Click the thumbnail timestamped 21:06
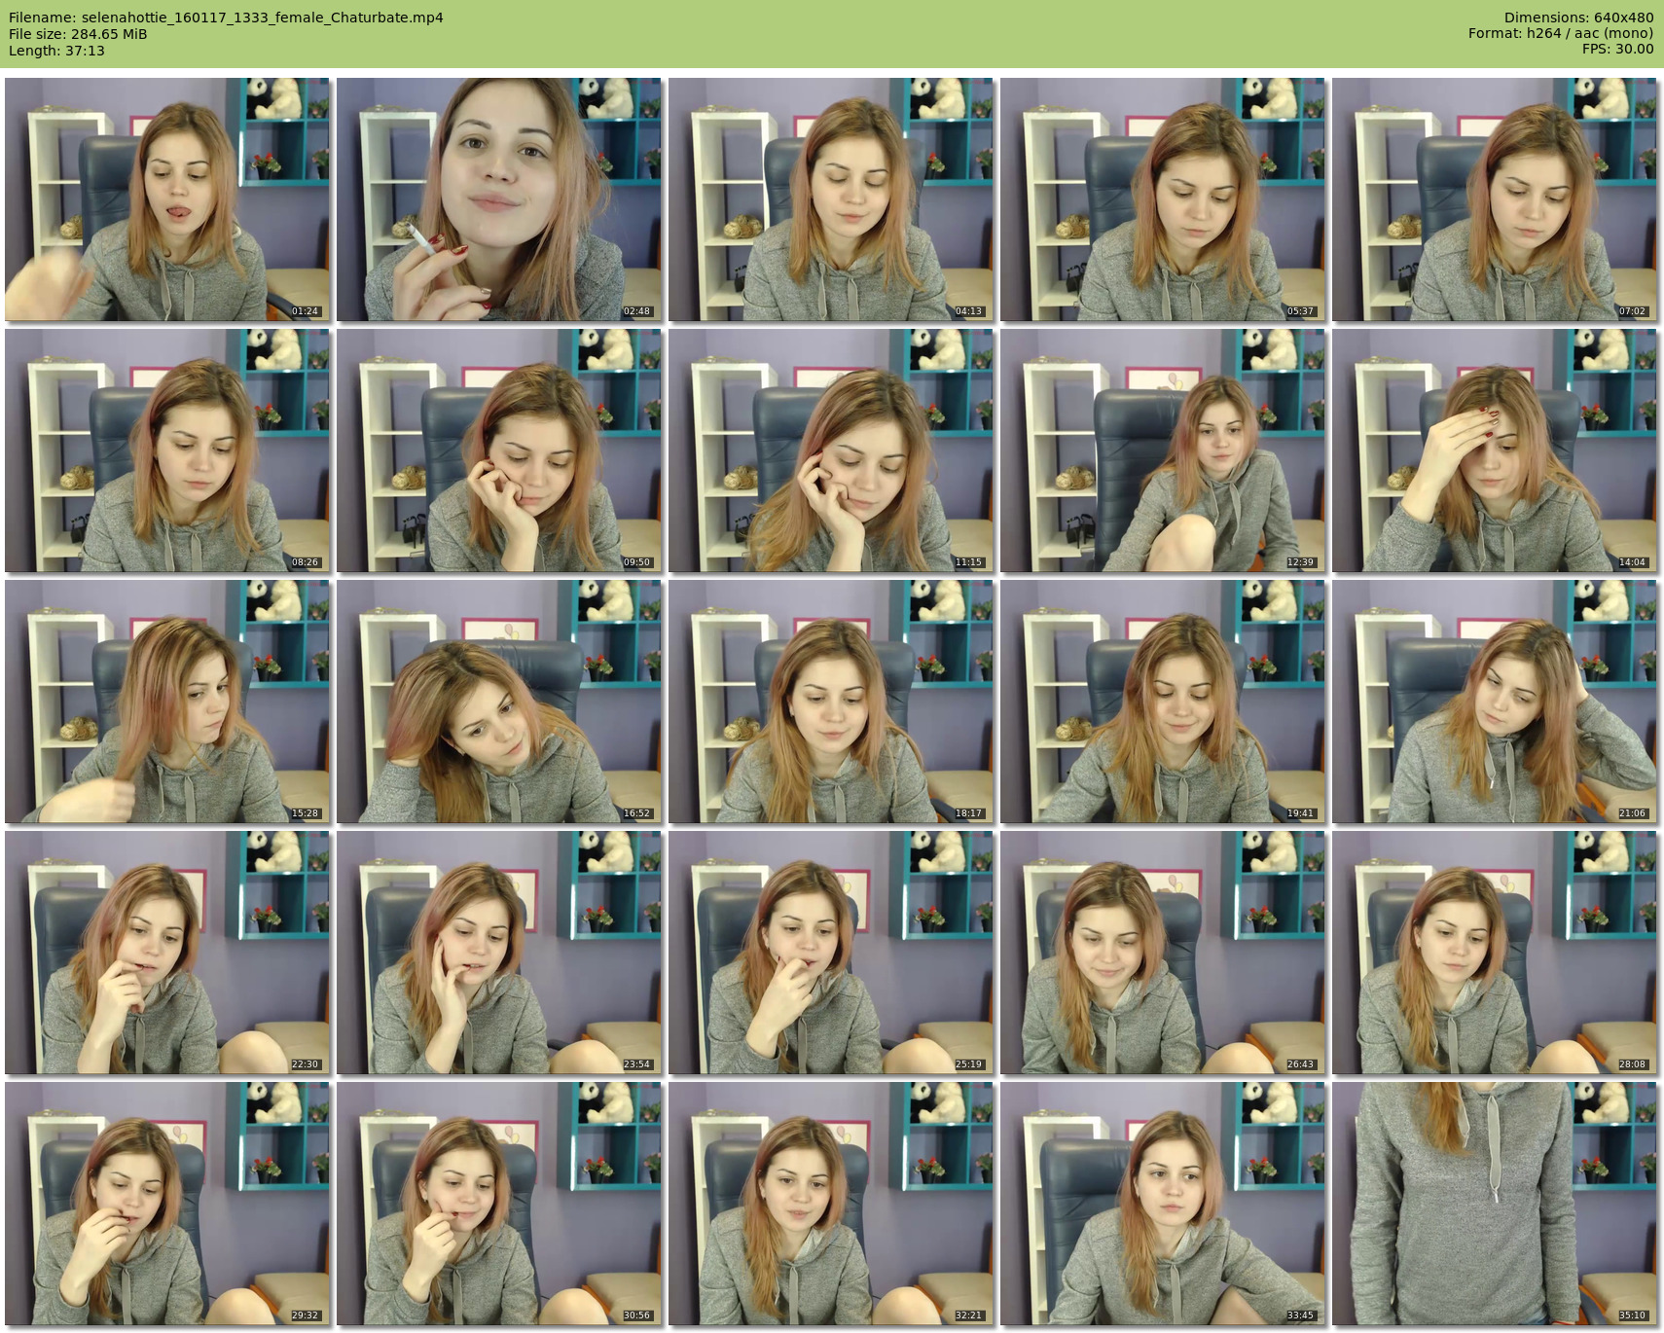The width and height of the screenshot is (1664, 1333). pos(1494,702)
